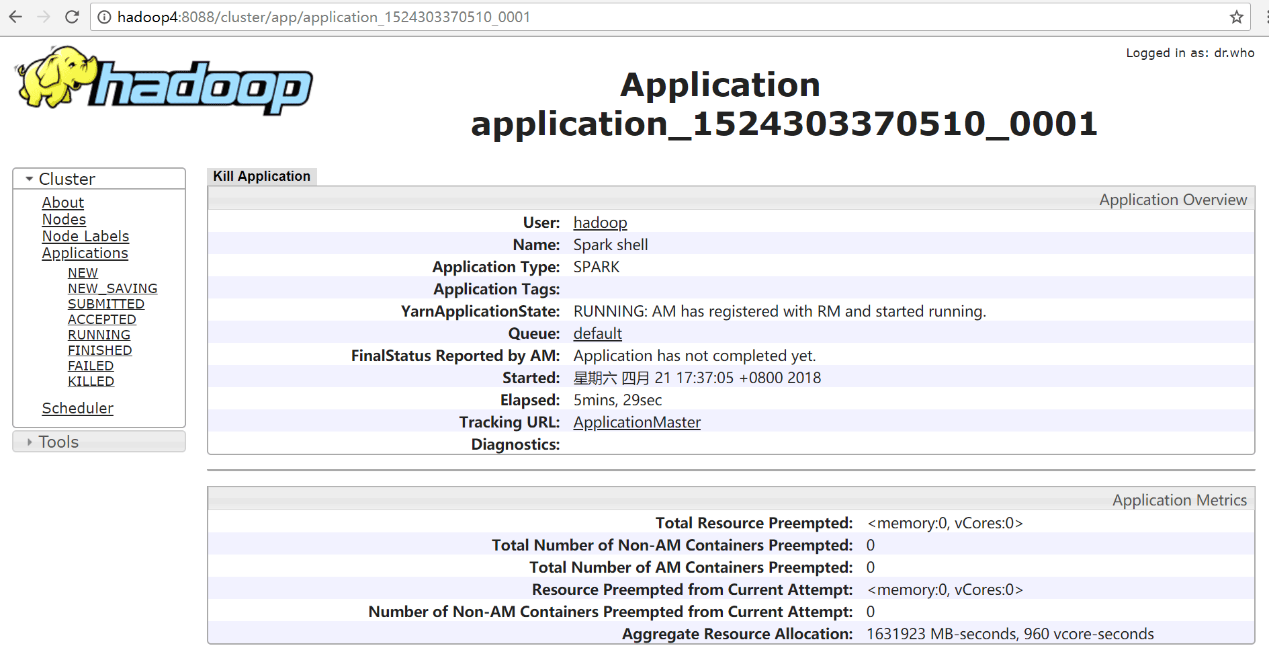Filter applications by FINISHED state
Image resolution: width=1269 pixels, height=650 pixels.
(99, 350)
